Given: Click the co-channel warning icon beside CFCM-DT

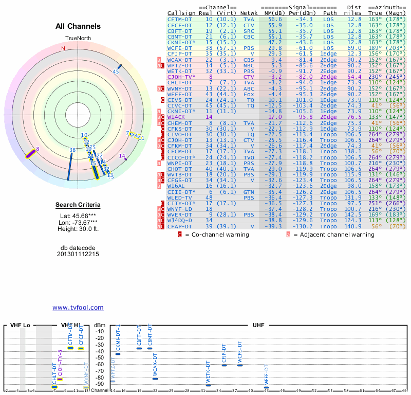Looking at the screenshot, I should tap(162, 152).
